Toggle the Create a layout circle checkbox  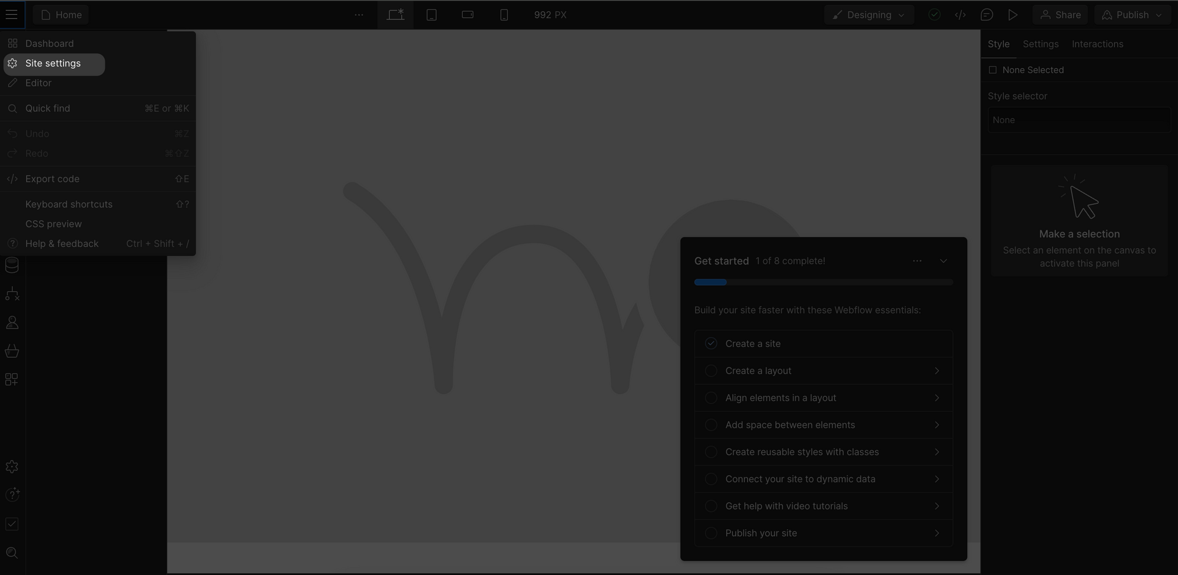[x=711, y=371]
